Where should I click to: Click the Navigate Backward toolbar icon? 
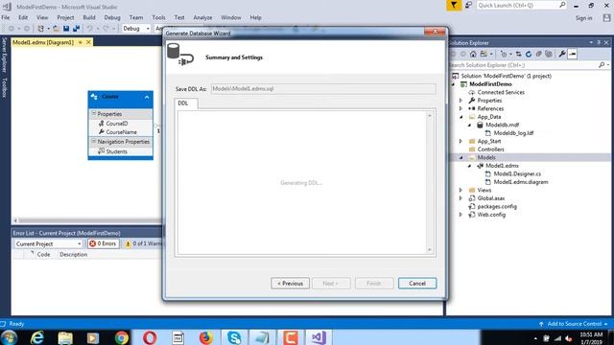click(11, 29)
